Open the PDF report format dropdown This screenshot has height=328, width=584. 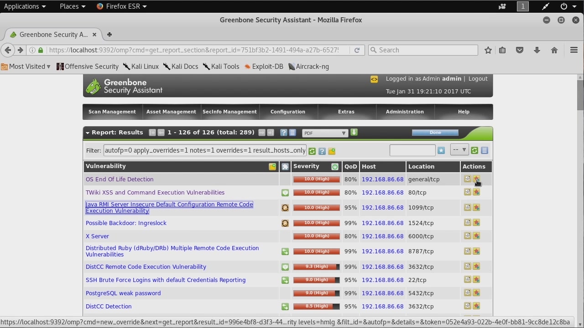[x=325, y=133]
